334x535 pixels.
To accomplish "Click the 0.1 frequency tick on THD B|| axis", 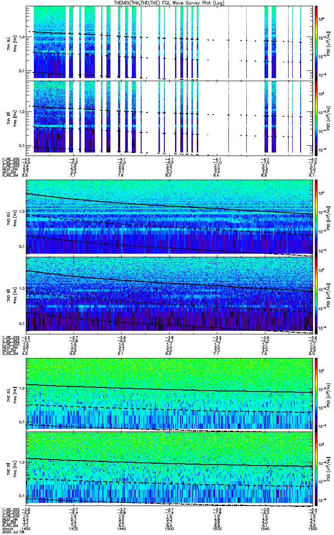I will [x=22, y=323].
